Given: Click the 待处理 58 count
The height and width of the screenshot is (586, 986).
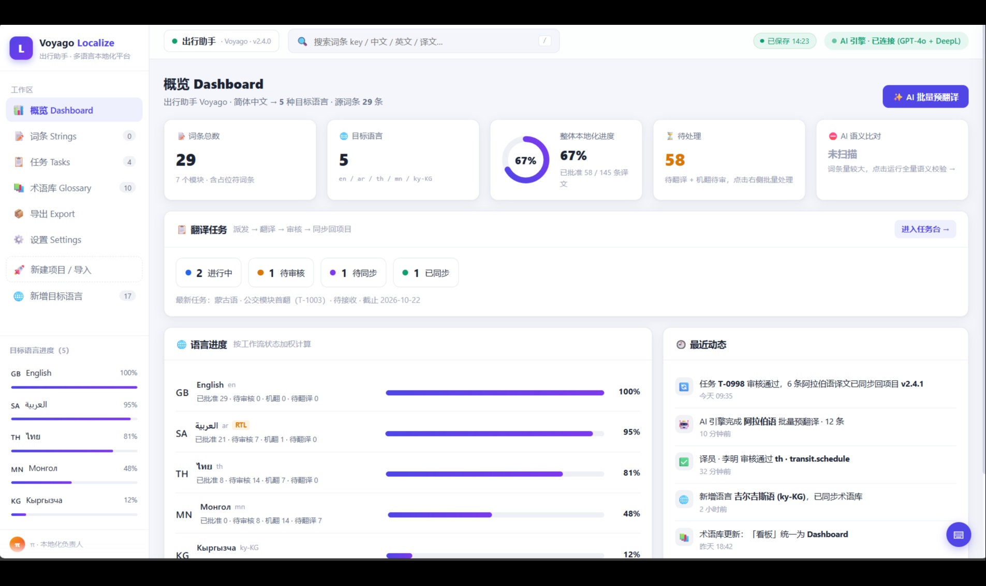Looking at the screenshot, I should pyautogui.click(x=675, y=160).
